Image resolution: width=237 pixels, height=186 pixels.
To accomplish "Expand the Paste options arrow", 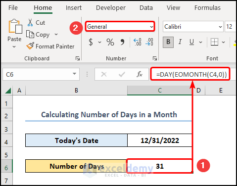I will point(14,47).
